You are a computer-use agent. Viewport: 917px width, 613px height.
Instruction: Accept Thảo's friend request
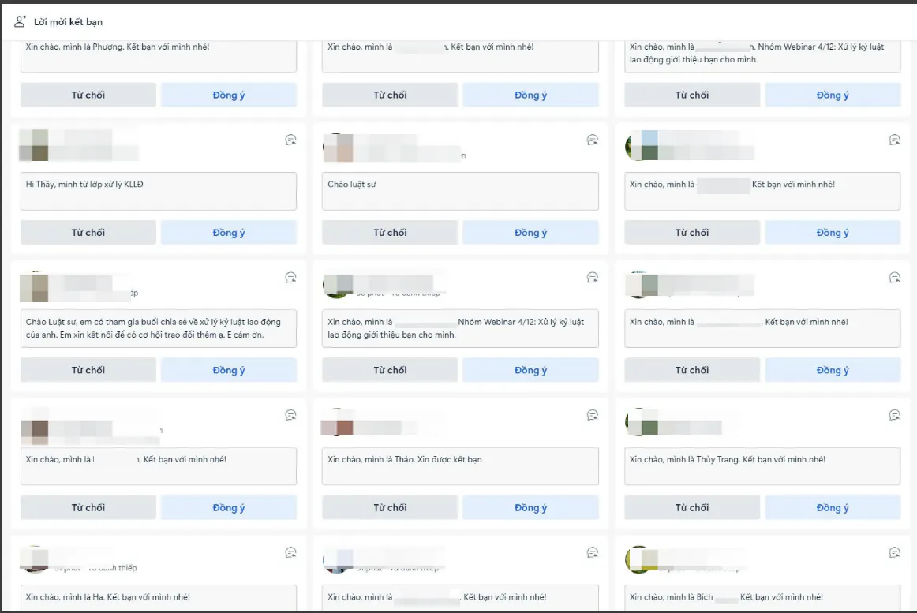[x=530, y=508]
